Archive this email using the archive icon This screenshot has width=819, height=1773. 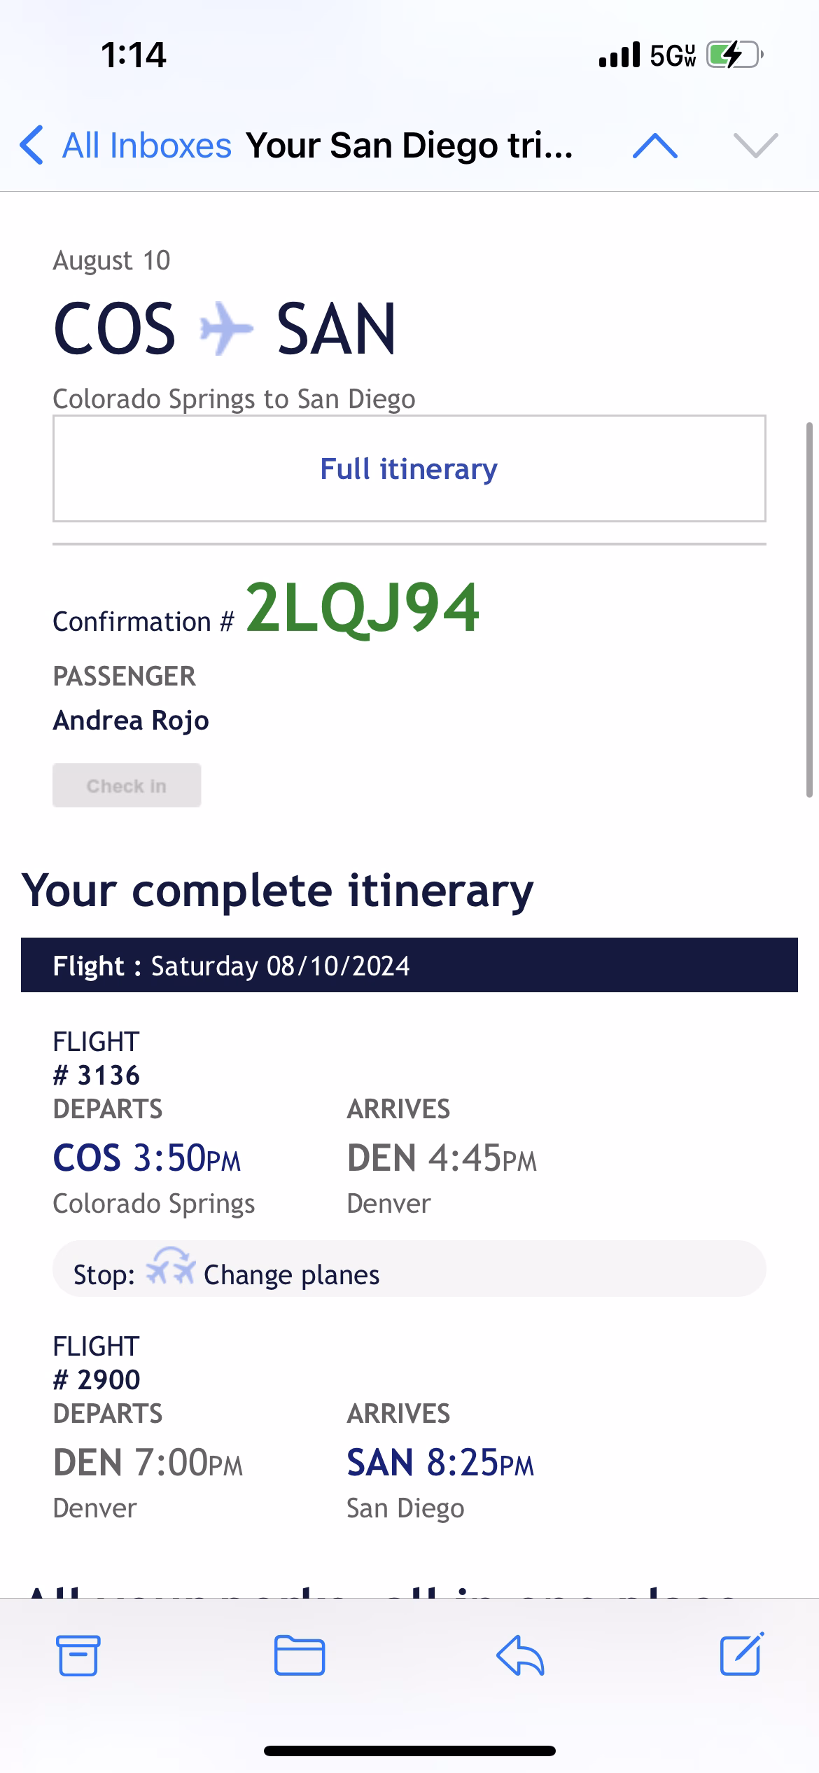[78, 1655]
